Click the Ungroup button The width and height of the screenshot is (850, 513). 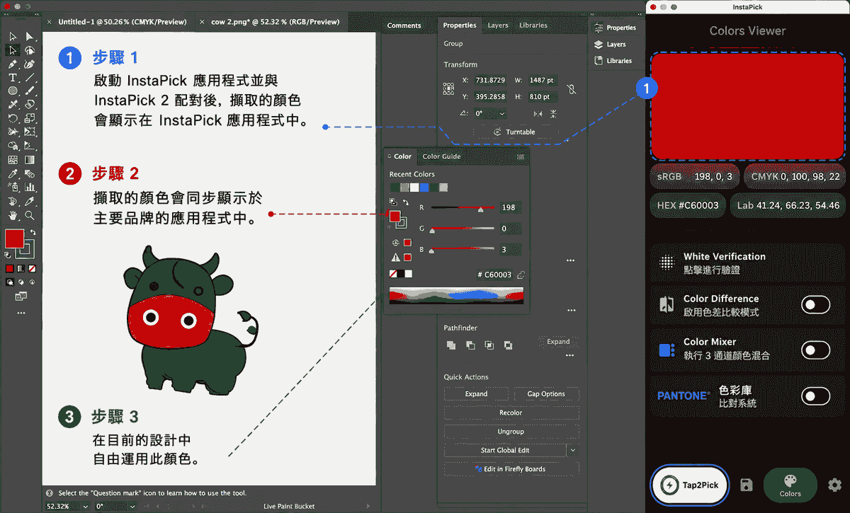[x=511, y=432]
